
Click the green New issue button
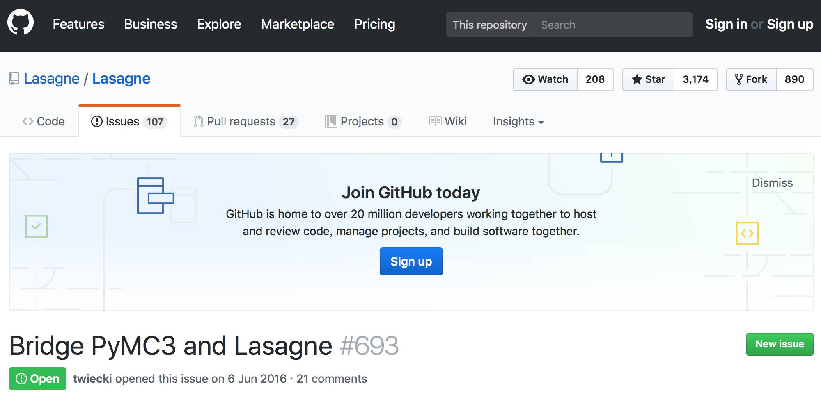pos(780,344)
